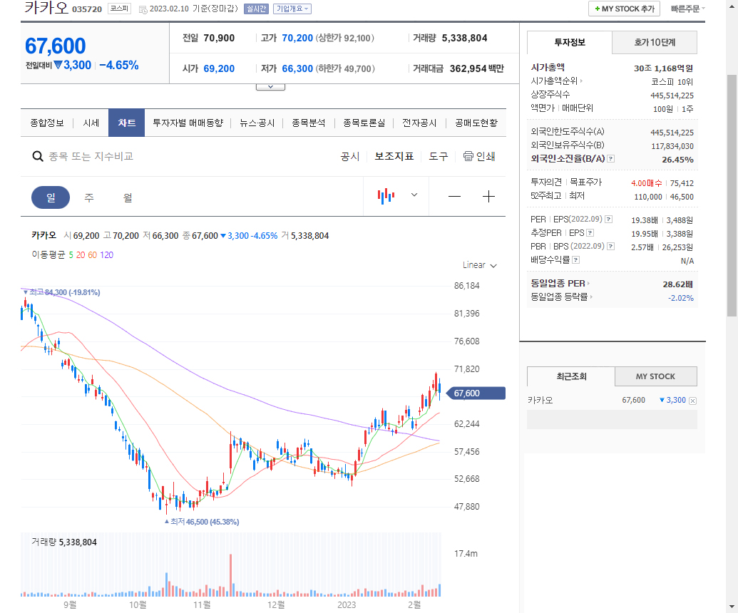Select the 월 monthly period toggle
This screenshot has height=613, width=738.
pyautogui.click(x=128, y=197)
